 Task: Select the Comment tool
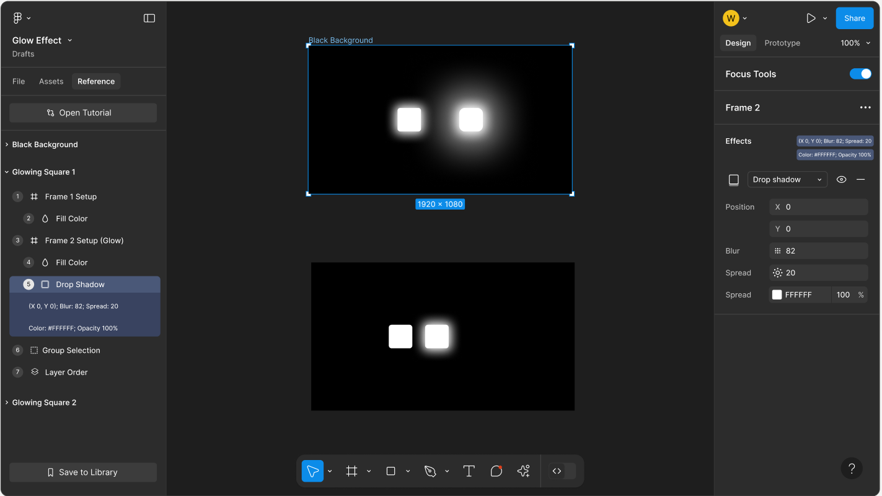(496, 471)
